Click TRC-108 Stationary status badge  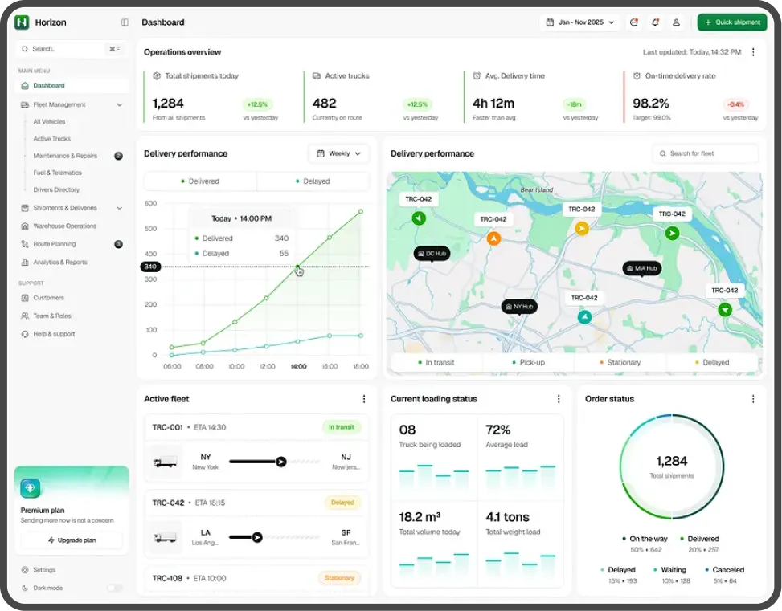(x=339, y=578)
